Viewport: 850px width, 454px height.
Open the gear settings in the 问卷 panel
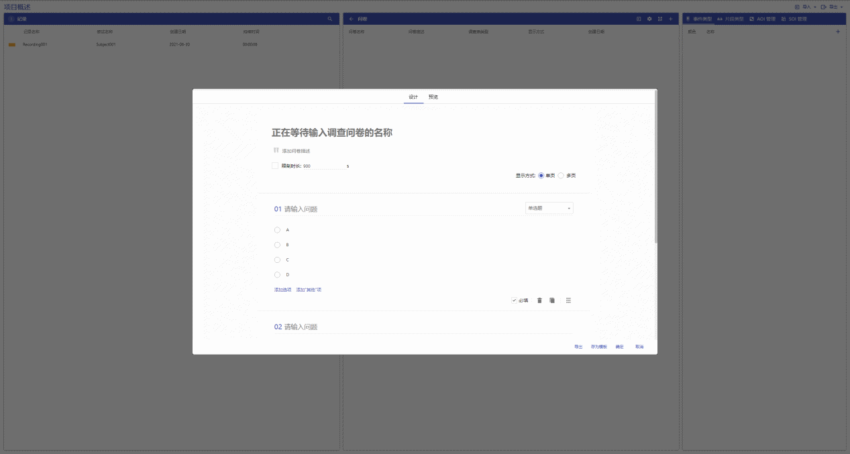649,19
